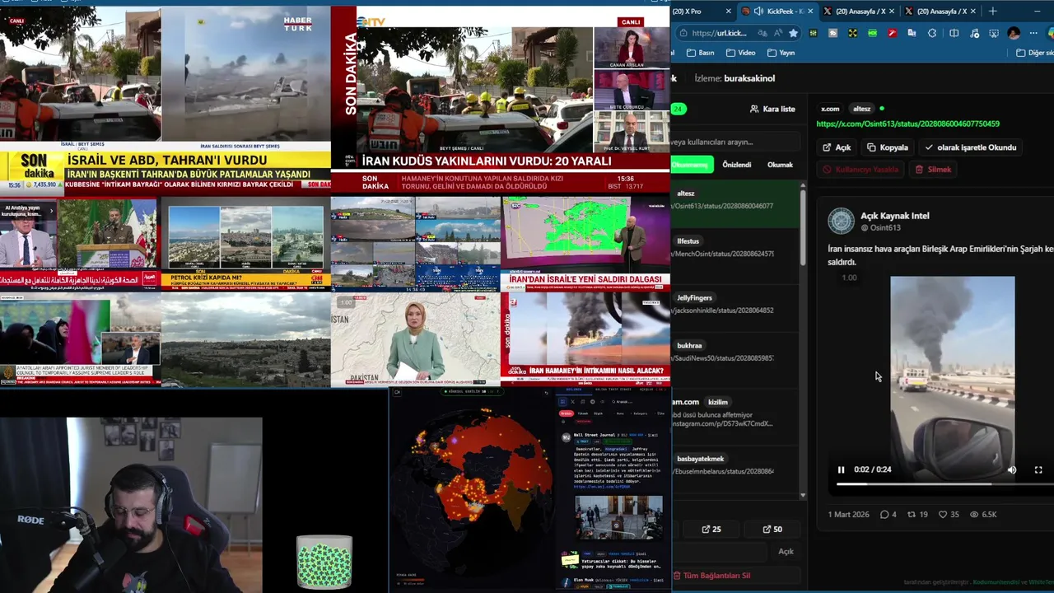The width and height of the screenshot is (1054, 593).
Task: Switch to the Okumak tab
Action: coord(780,165)
